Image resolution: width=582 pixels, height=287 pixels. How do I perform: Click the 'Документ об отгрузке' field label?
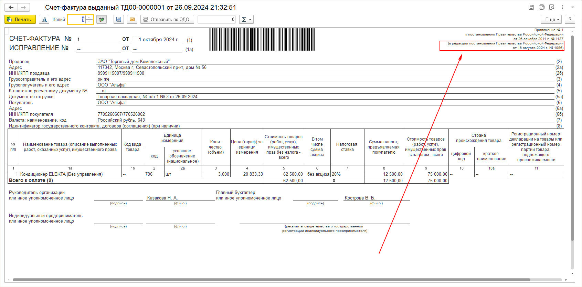[x=31, y=97]
